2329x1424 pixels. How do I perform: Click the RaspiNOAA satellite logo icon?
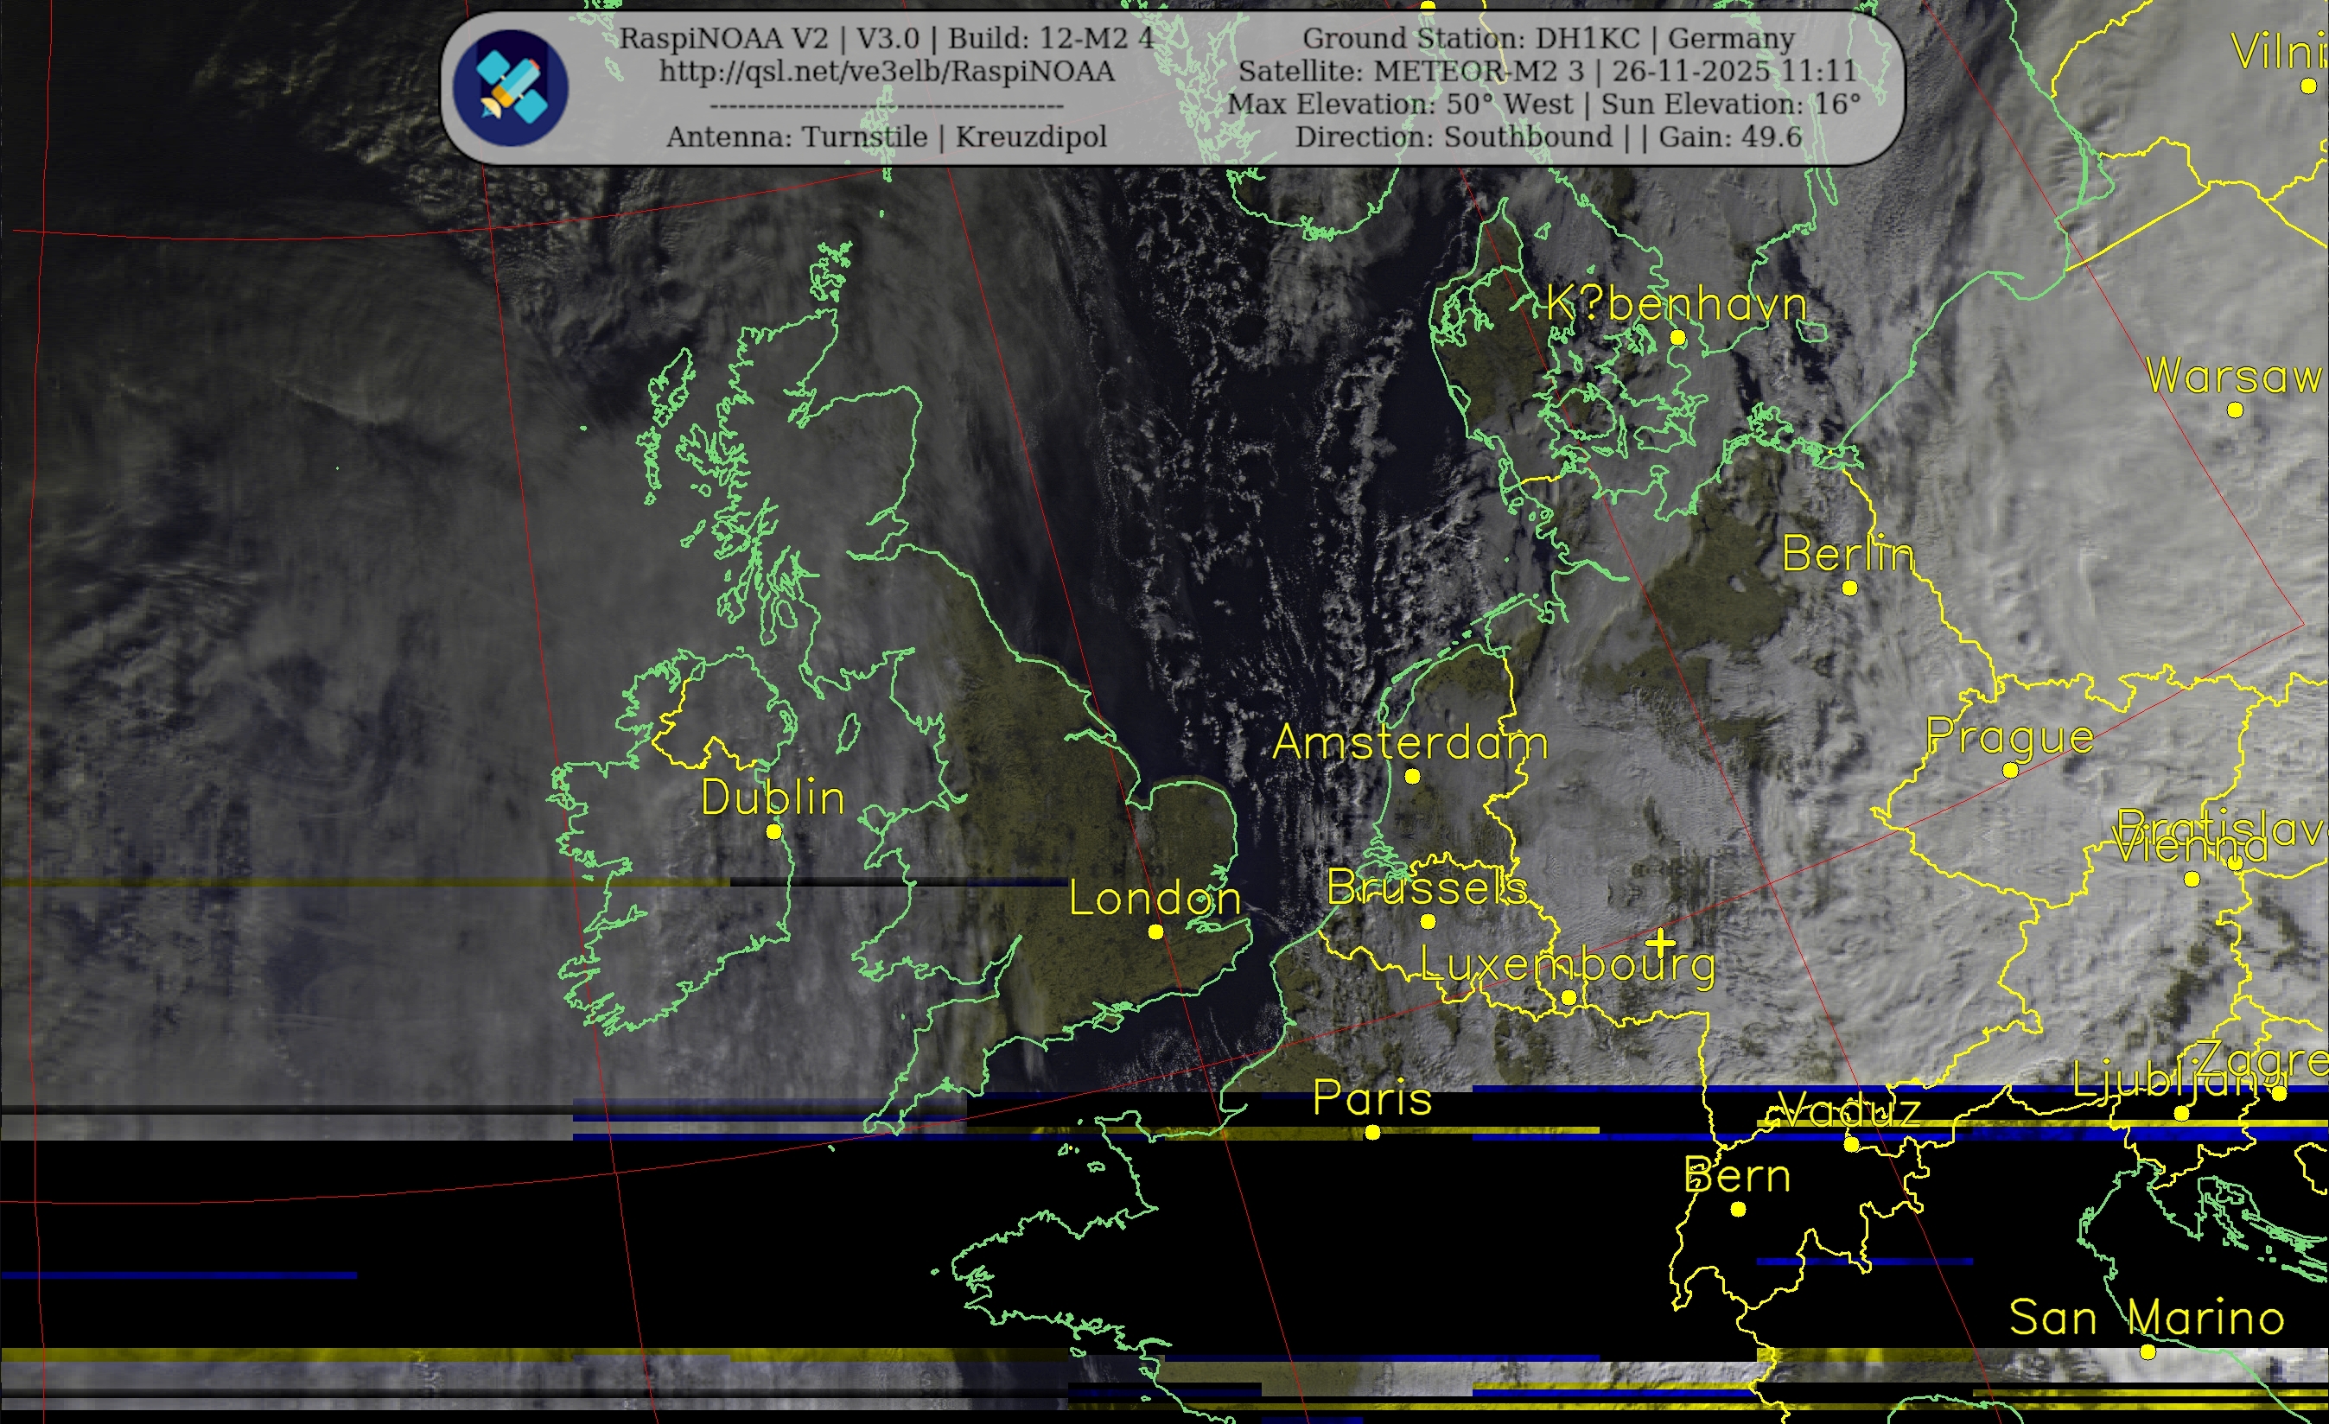(x=511, y=88)
